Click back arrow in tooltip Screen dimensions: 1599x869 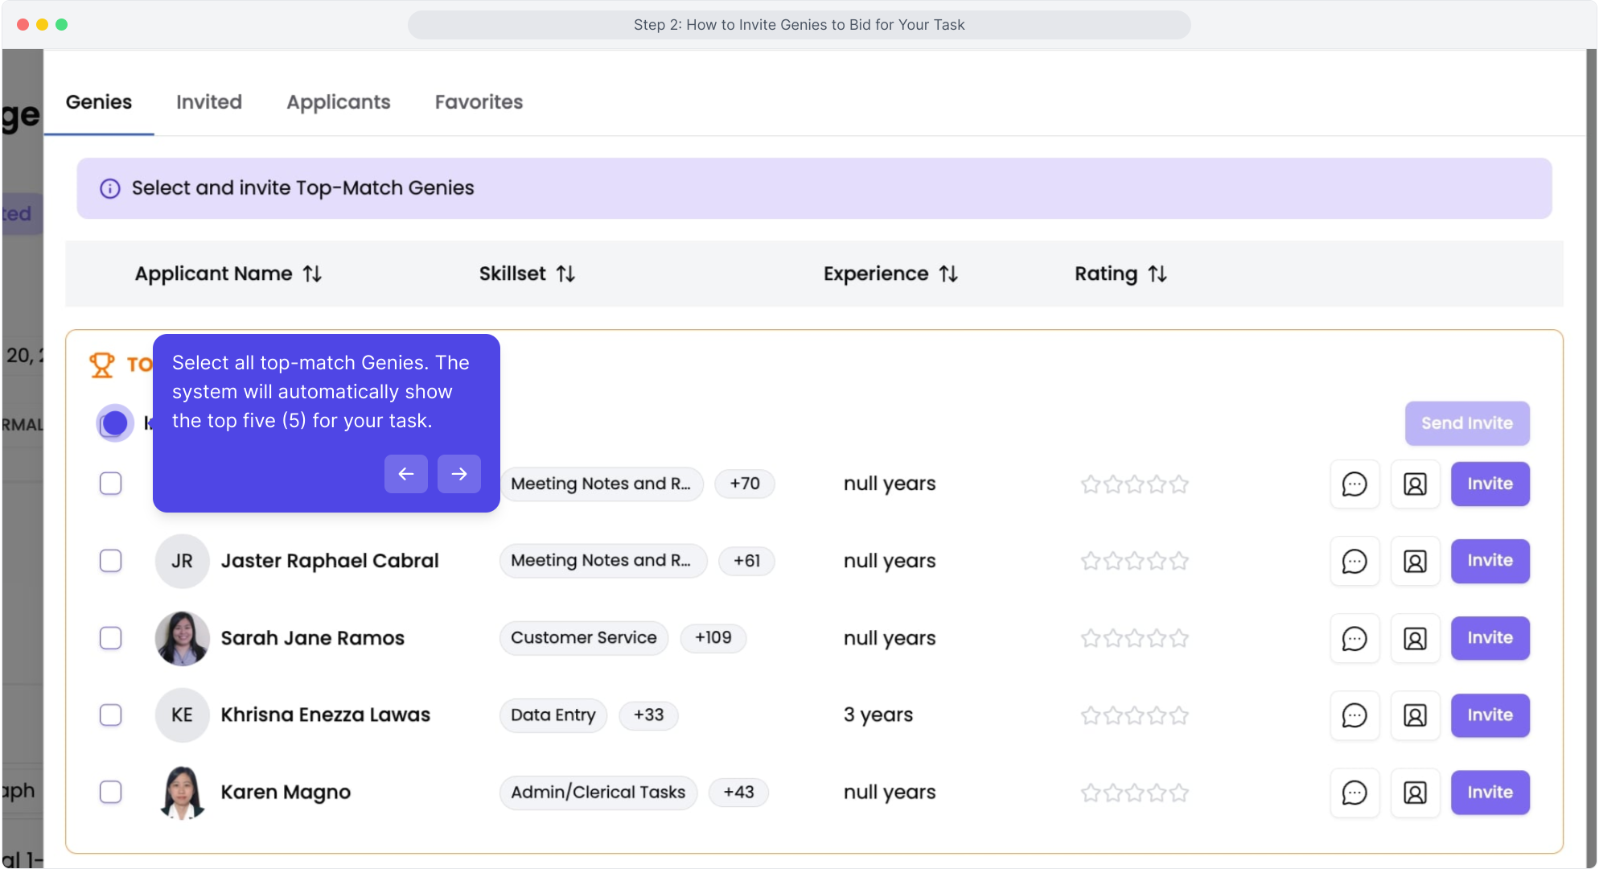[406, 474]
